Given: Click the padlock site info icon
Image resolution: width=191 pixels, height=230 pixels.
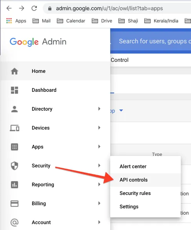Looking at the screenshot, I should pos(50,9).
